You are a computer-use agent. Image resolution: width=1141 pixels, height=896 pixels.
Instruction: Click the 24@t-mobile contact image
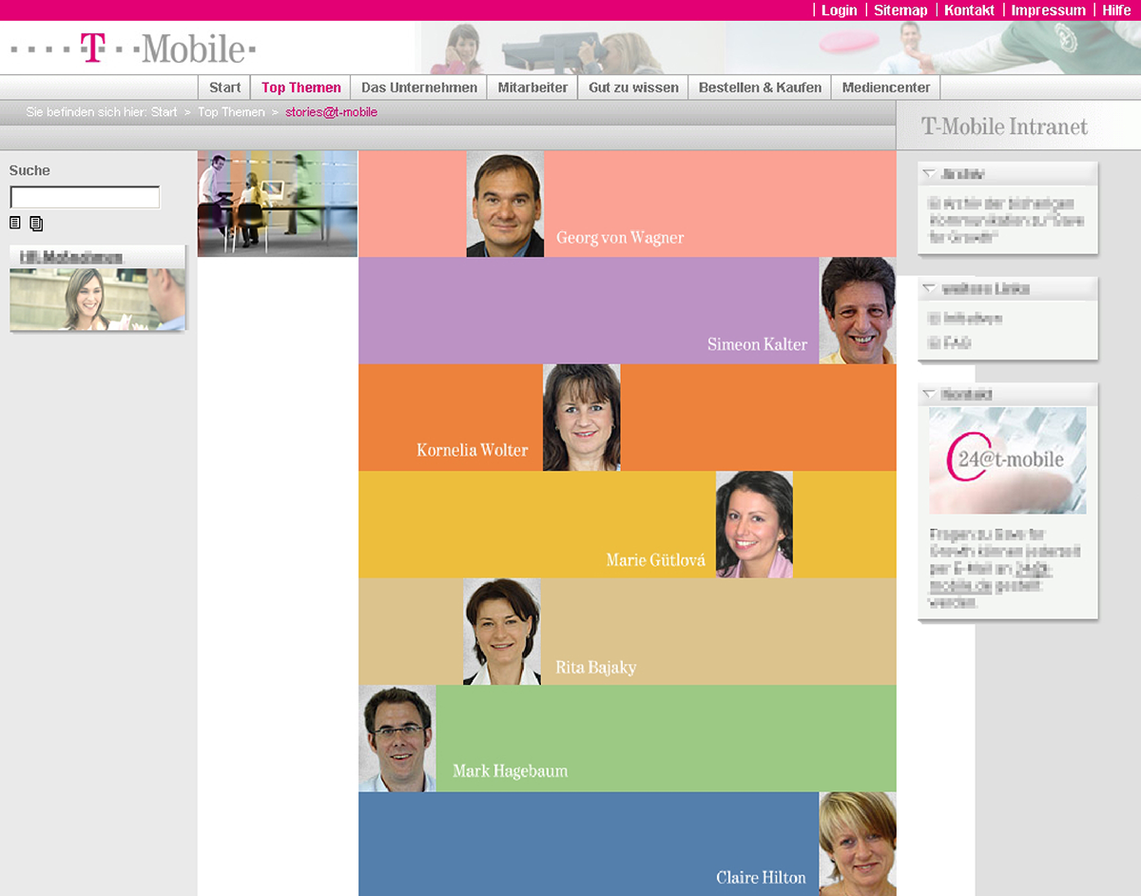tap(1007, 460)
